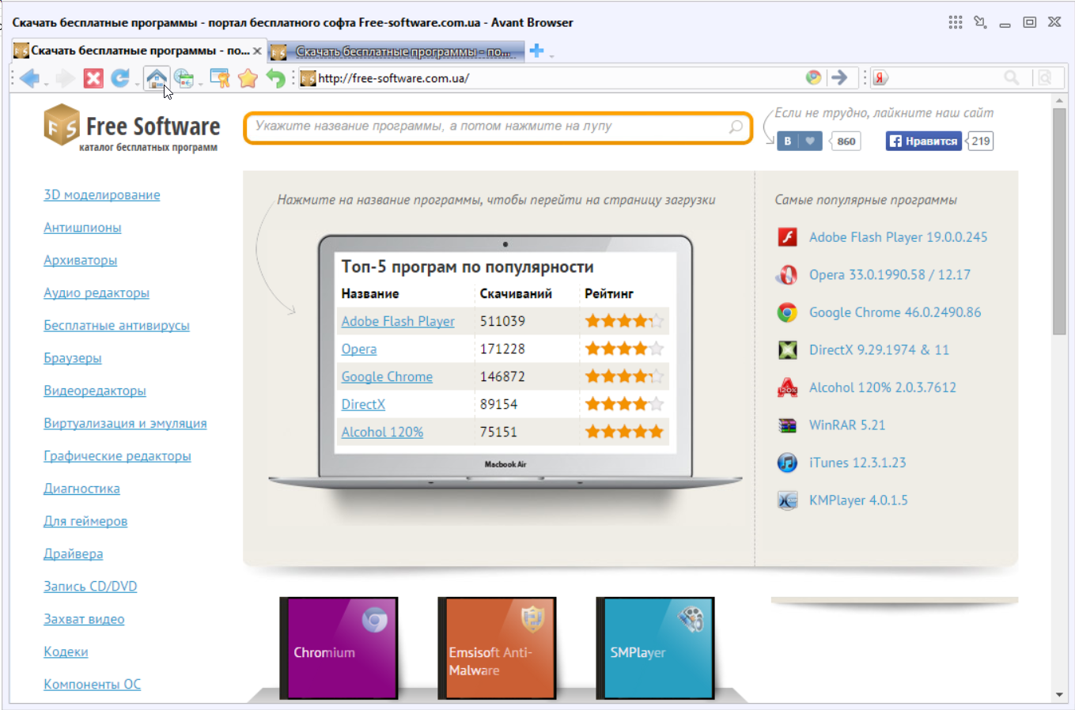The image size is (1075, 710).
Task: Go back using the blue Back arrow
Action: 29,78
